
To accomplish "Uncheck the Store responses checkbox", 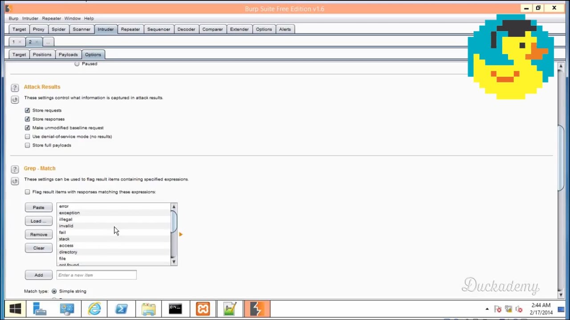I will pyautogui.click(x=28, y=119).
